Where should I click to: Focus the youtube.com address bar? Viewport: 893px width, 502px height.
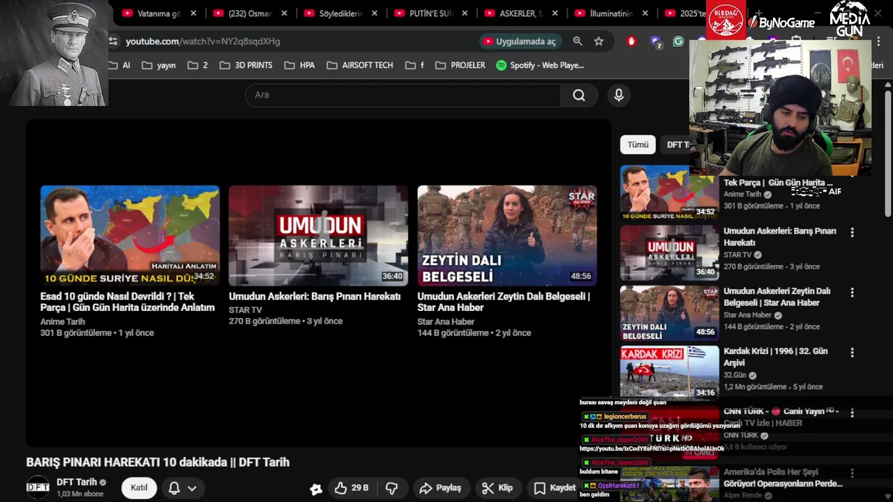point(202,41)
